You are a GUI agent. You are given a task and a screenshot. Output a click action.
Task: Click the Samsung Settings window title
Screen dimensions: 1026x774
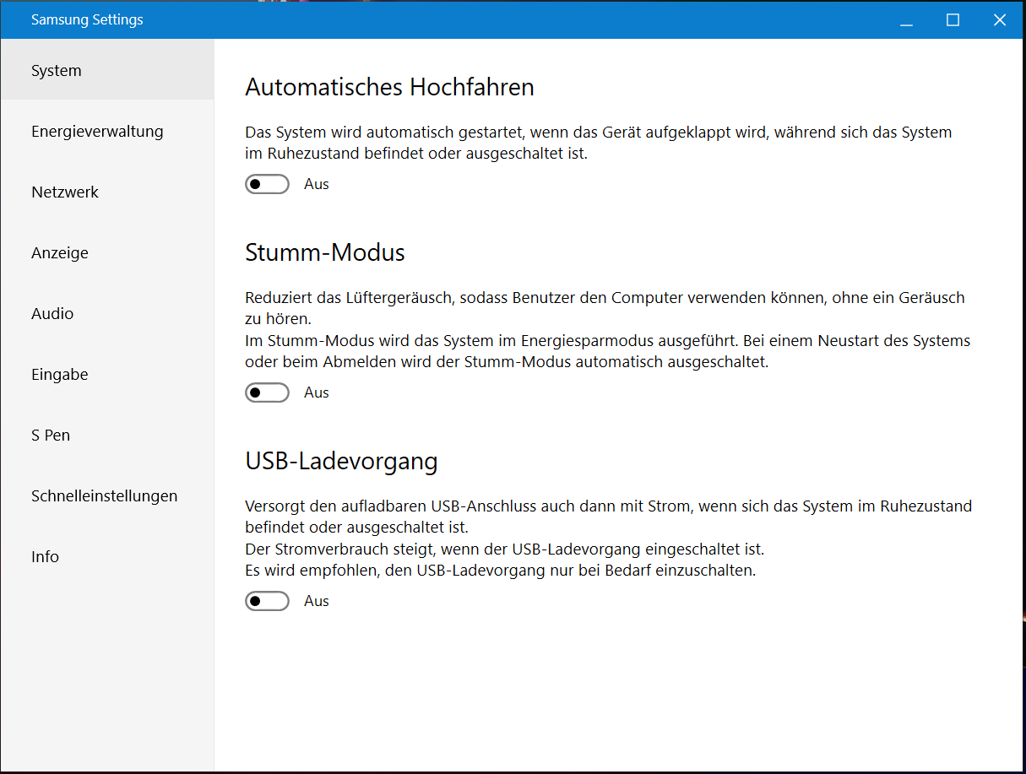[87, 19]
